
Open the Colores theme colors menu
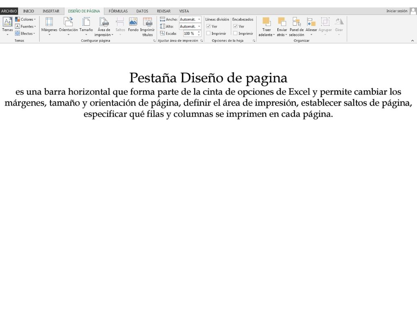pyautogui.click(x=26, y=19)
